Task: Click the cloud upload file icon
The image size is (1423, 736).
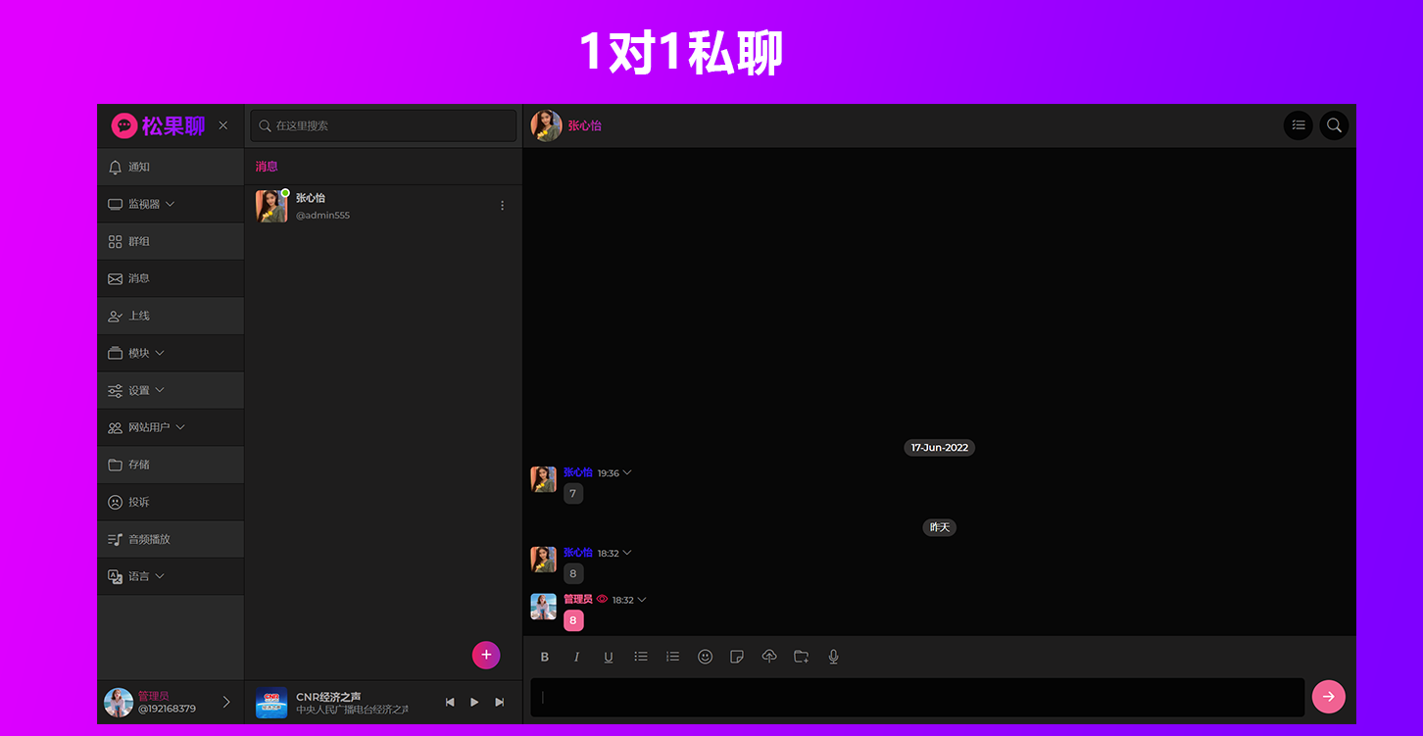Action: point(769,657)
